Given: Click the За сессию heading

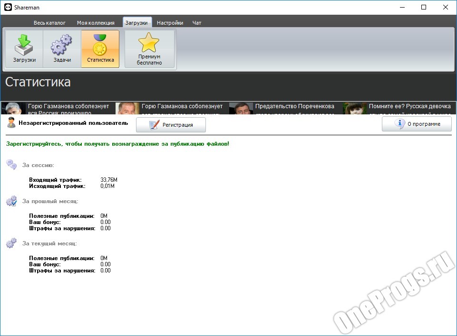Looking at the screenshot, I should [38, 165].
